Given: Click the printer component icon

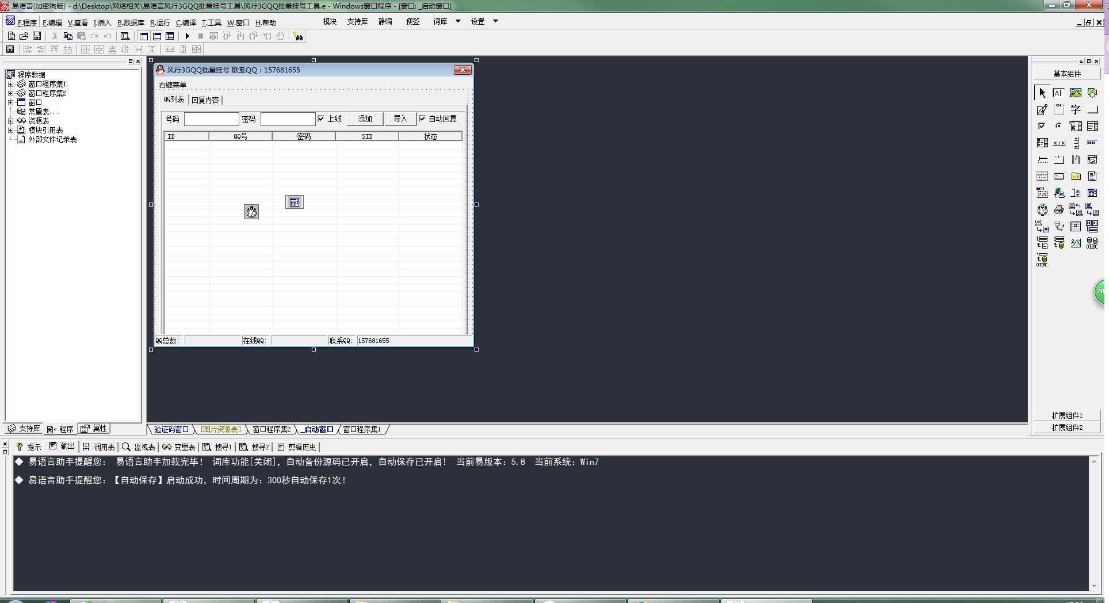Looking at the screenshot, I should click(x=1059, y=210).
